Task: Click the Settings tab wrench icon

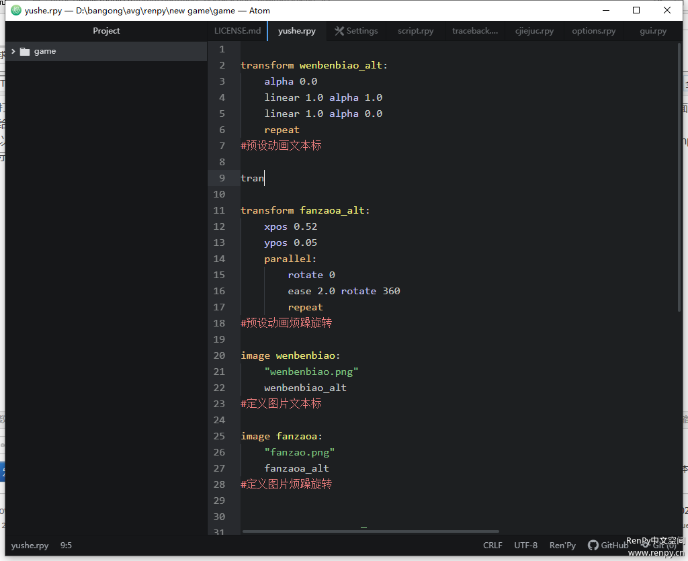Action: tap(339, 31)
